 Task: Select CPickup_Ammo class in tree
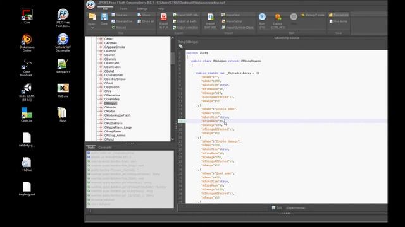115,136
